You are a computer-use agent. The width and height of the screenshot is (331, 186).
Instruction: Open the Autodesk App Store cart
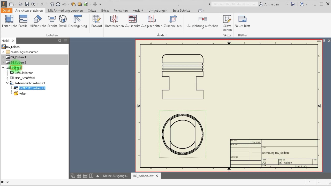[x=293, y=4]
